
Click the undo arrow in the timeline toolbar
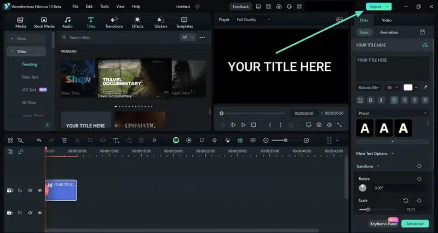click(x=39, y=141)
